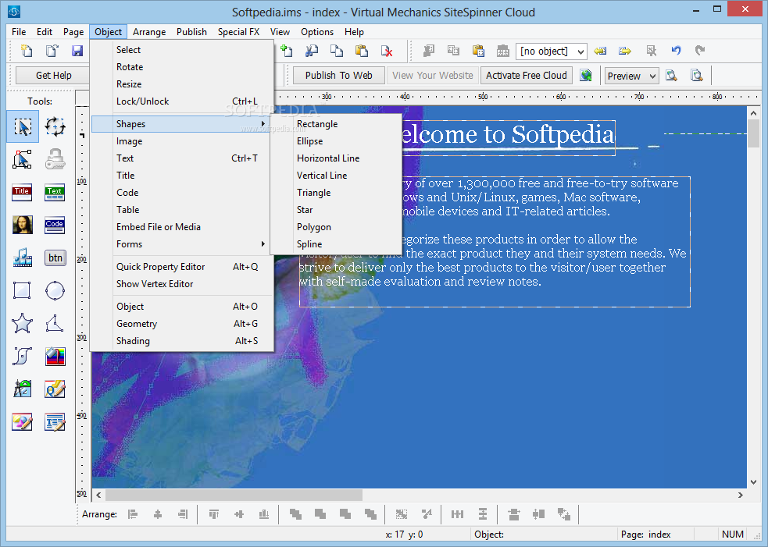Select the Title object tool
Viewport: 768px width, 547px height.
(x=23, y=192)
